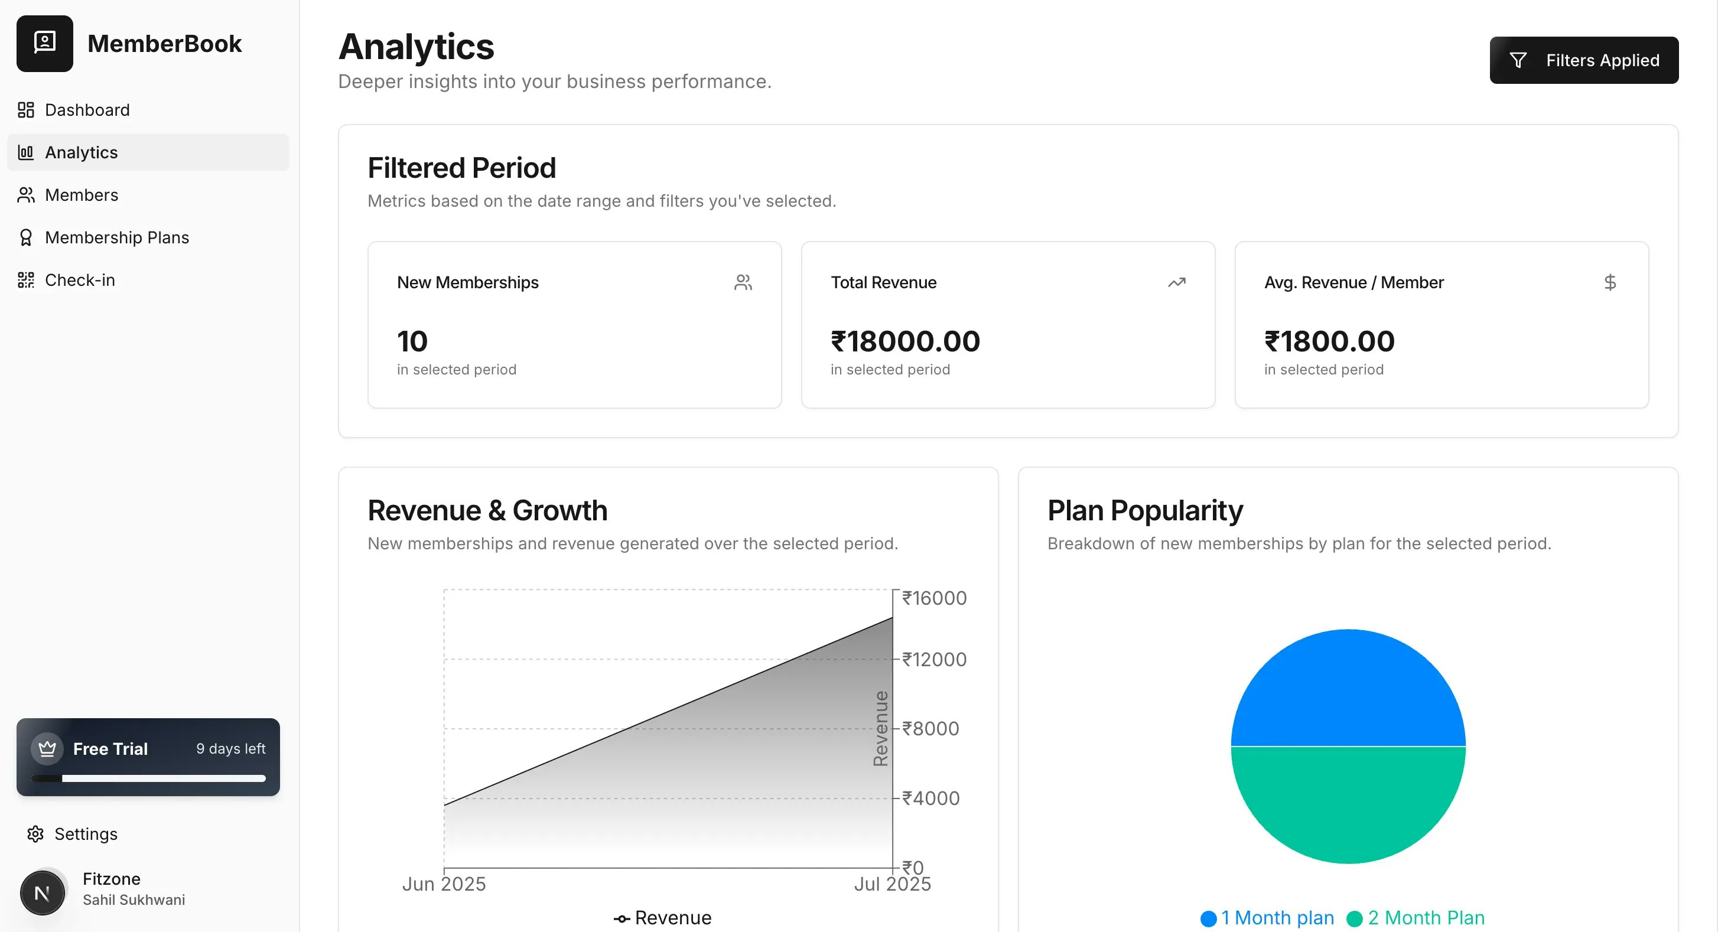Click the Members people icon in sidebar
This screenshot has height=932, width=1718.
[x=26, y=195]
